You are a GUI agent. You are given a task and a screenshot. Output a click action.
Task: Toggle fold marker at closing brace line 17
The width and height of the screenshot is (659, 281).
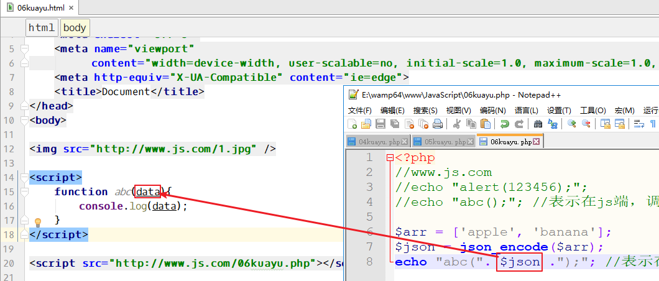[24, 220]
